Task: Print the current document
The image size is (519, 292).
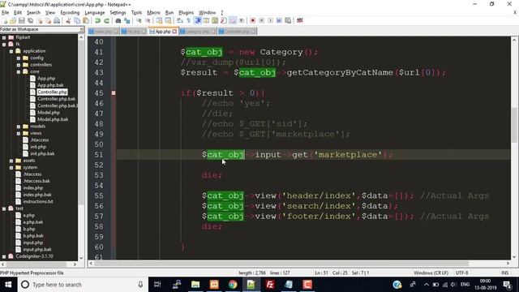Action: pos(57,20)
